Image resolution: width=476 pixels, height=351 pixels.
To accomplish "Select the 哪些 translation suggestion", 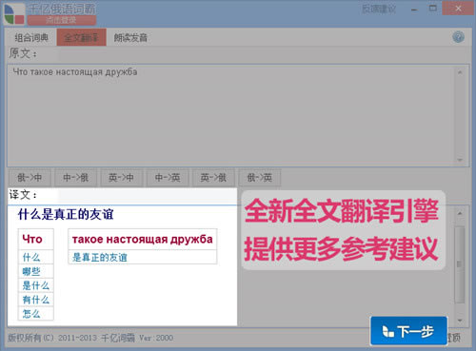I will point(31,271).
